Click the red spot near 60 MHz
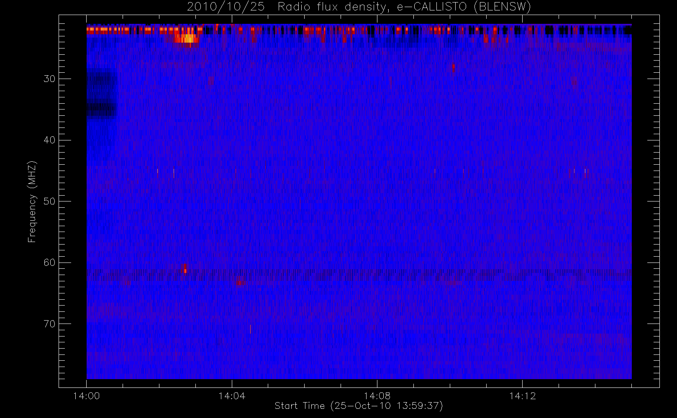Image resolution: width=677 pixels, height=418 pixels. pyautogui.click(x=185, y=268)
